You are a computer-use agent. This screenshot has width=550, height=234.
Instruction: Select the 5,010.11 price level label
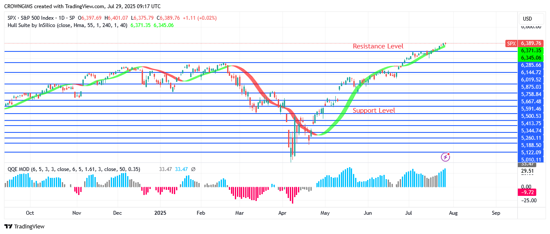[x=531, y=160]
